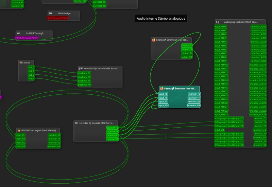
Task: Click the Firefox icon on the output node
Action: (154, 40)
